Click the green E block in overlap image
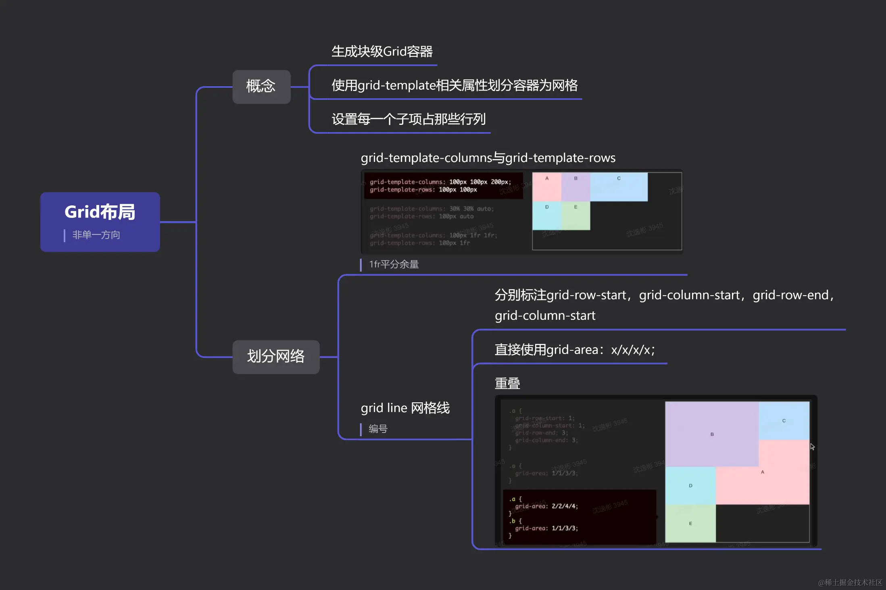The image size is (886, 590). coord(690,523)
